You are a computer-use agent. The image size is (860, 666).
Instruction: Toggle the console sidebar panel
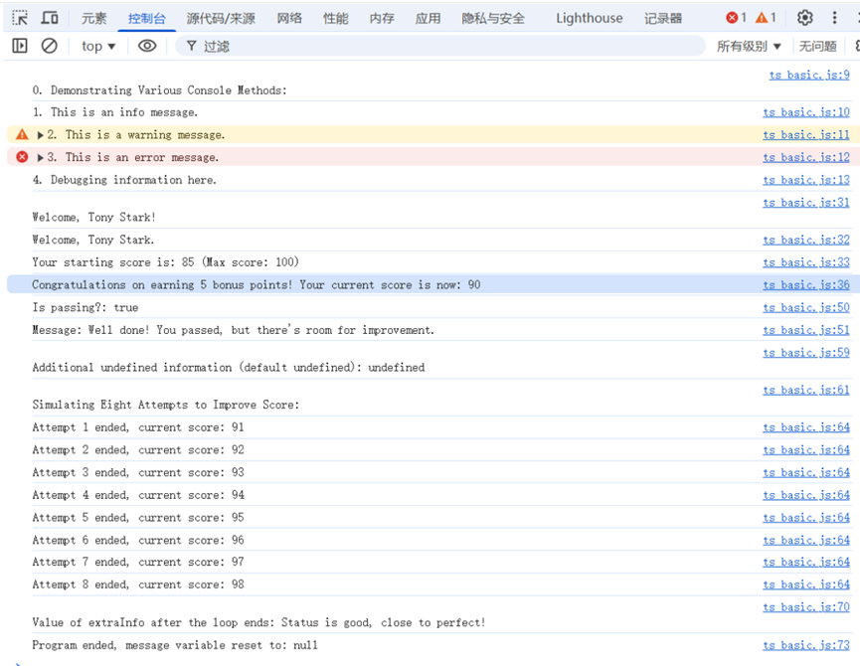[x=20, y=46]
